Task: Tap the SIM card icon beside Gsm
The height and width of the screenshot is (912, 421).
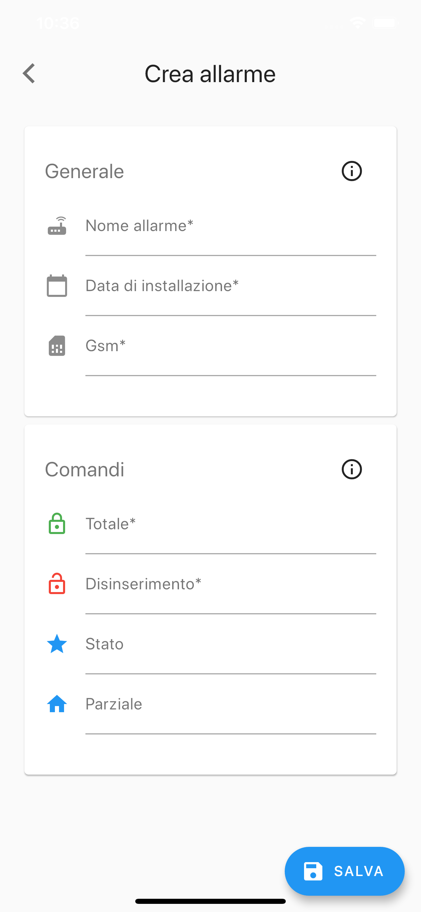Action: tap(57, 346)
